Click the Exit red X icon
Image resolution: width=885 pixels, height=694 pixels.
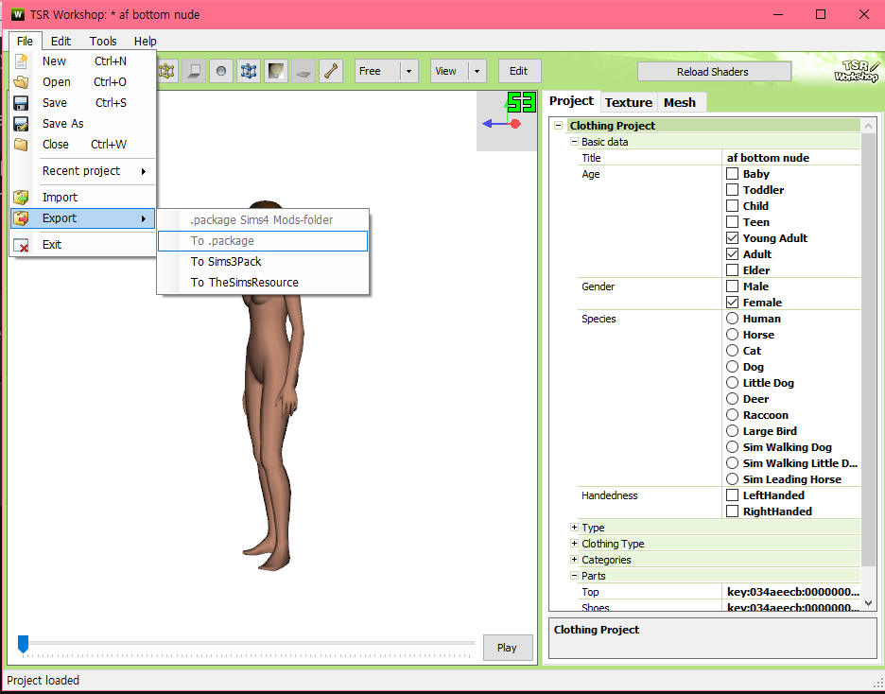pyautogui.click(x=21, y=245)
